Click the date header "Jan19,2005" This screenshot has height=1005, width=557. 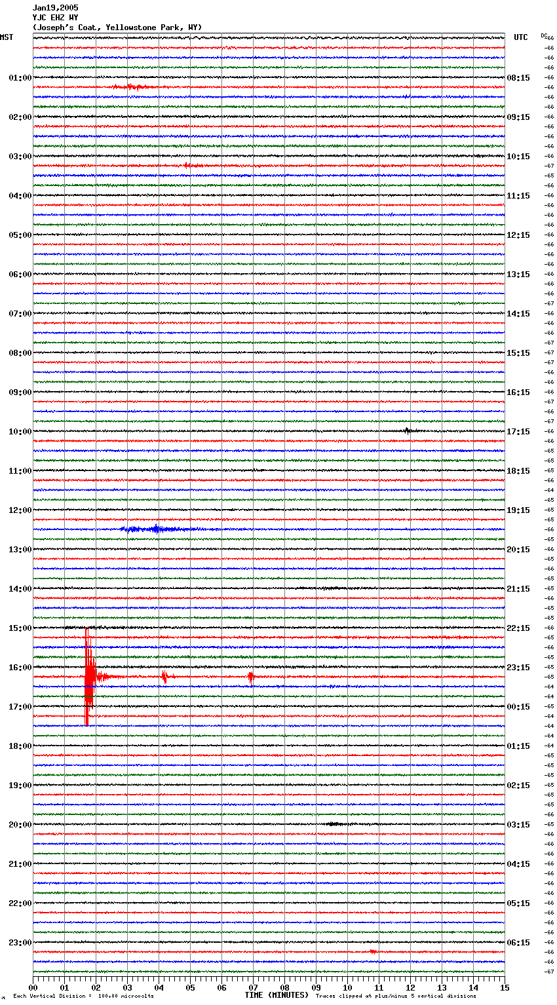point(55,8)
